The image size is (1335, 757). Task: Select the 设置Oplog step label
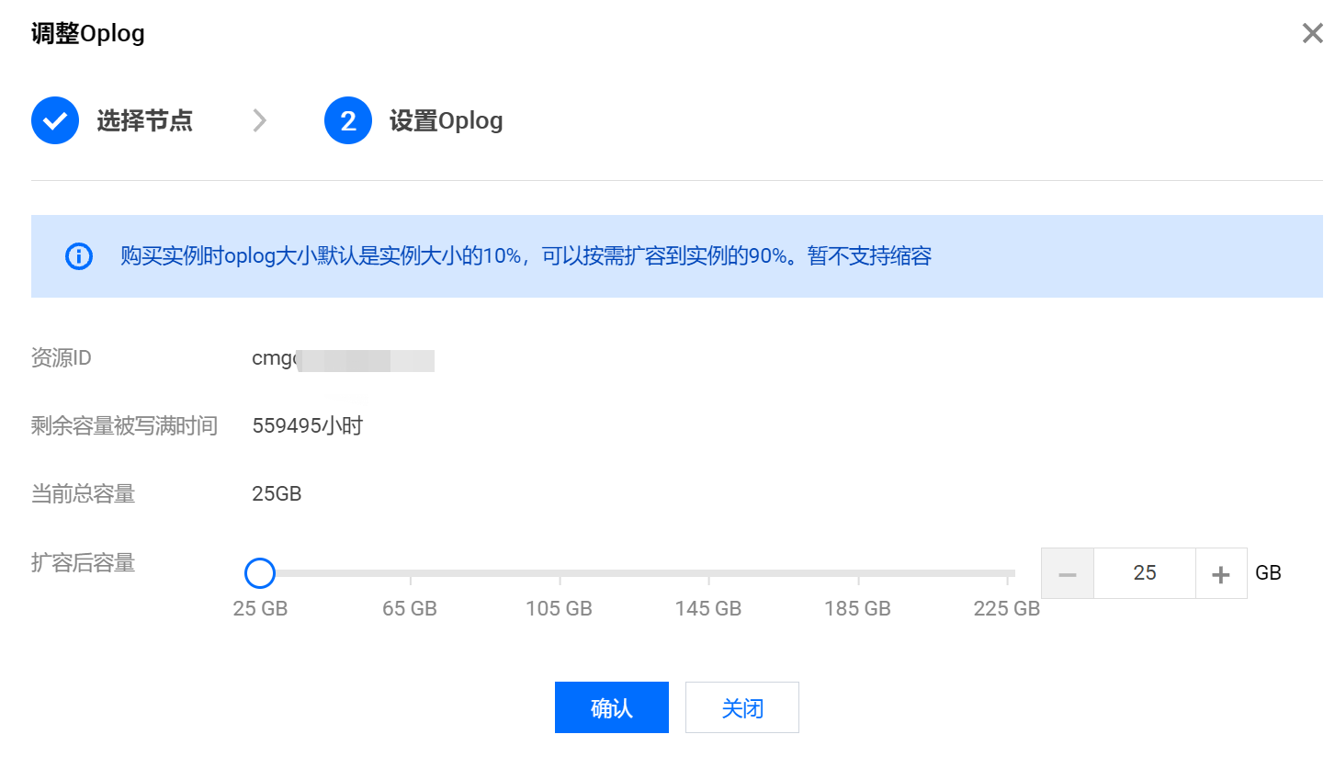point(447,120)
